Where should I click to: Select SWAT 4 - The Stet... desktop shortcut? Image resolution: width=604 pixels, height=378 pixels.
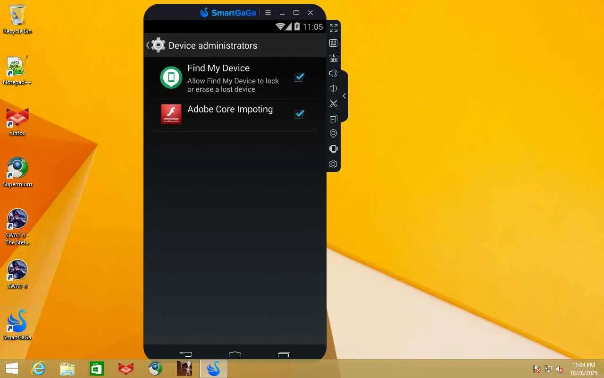17,227
